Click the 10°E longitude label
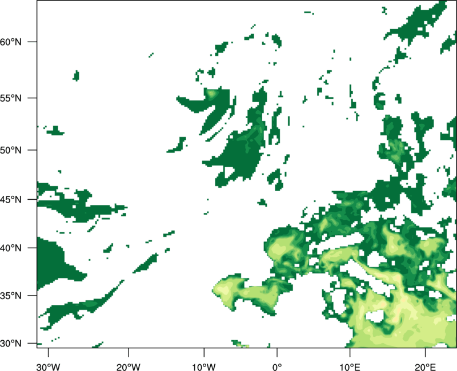The width and height of the screenshot is (457, 371). (x=350, y=367)
